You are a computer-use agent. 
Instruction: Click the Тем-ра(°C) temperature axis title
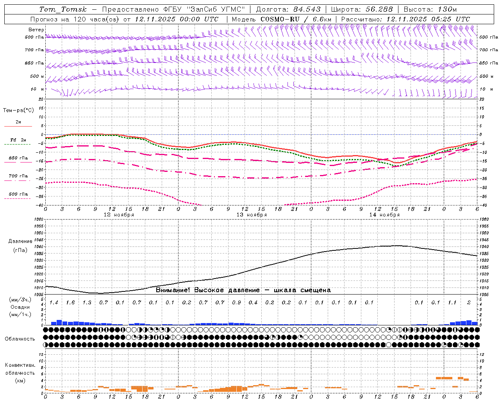[18, 111]
